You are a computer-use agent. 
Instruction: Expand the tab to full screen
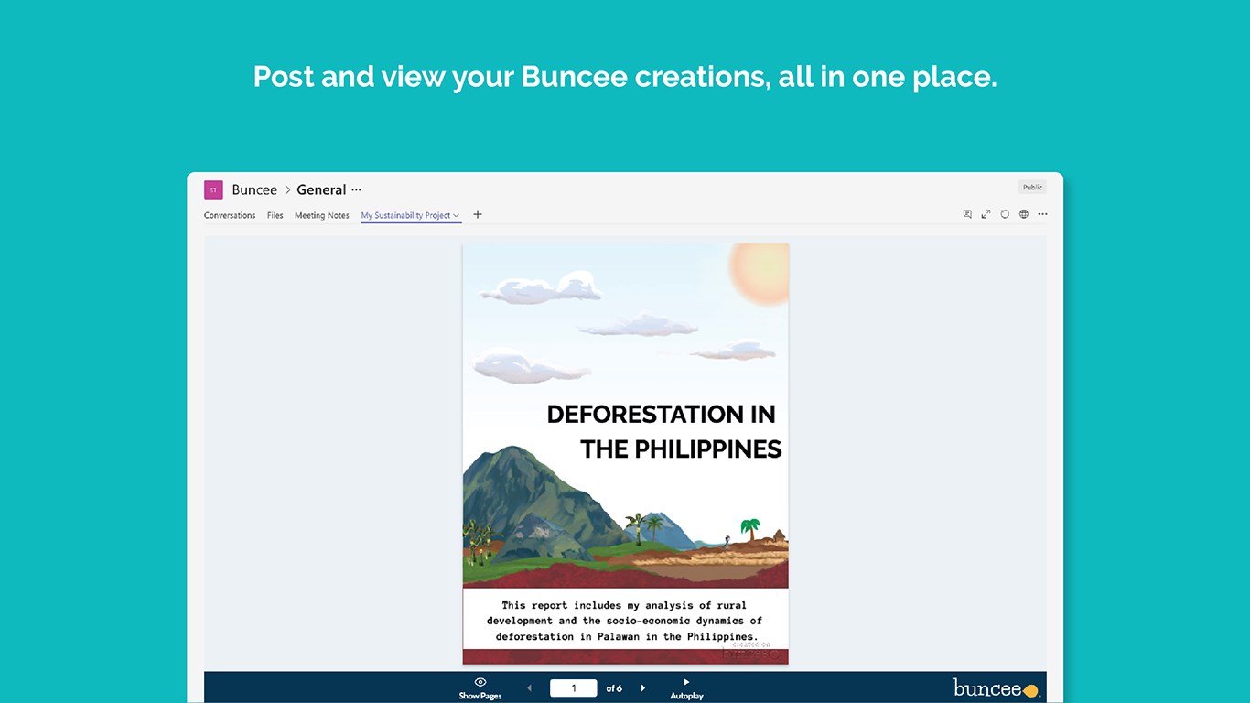point(986,214)
